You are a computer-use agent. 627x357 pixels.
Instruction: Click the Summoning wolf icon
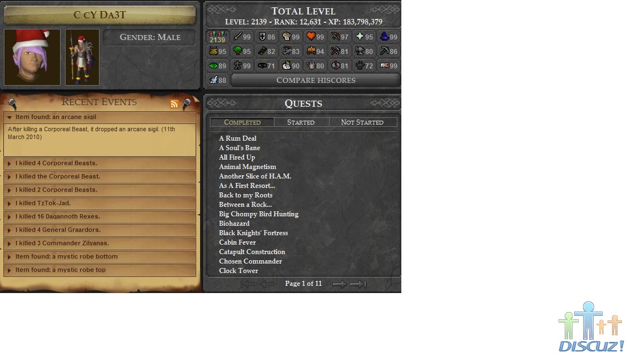[x=213, y=80]
